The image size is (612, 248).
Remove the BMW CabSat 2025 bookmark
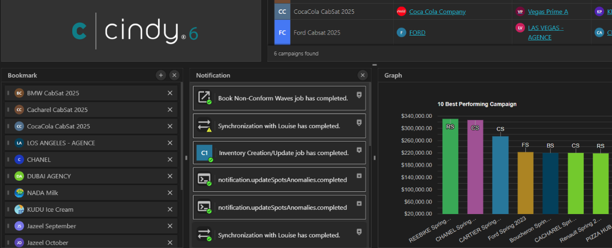[170, 93]
